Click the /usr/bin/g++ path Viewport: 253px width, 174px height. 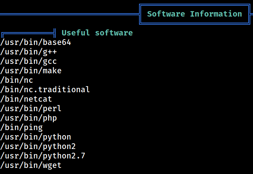pos(28,52)
